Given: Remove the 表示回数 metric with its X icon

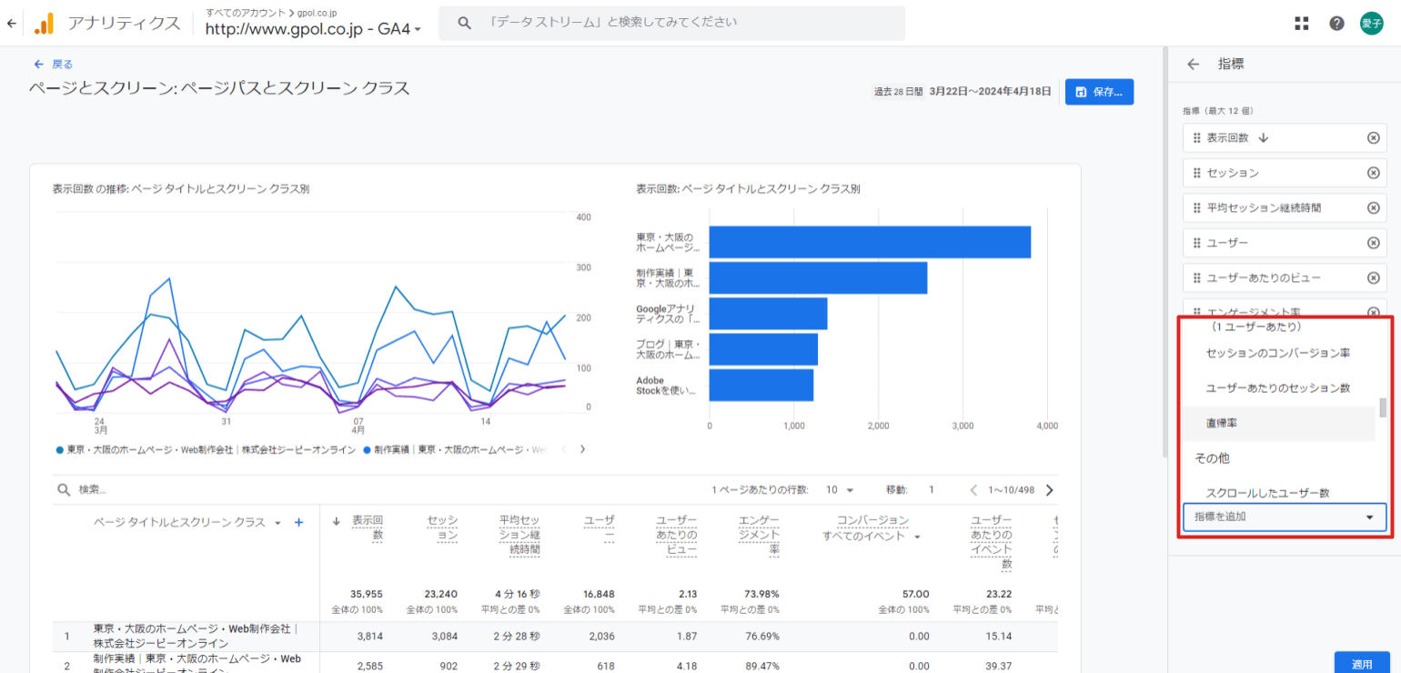Looking at the screenshot, I should (1374, 137).
